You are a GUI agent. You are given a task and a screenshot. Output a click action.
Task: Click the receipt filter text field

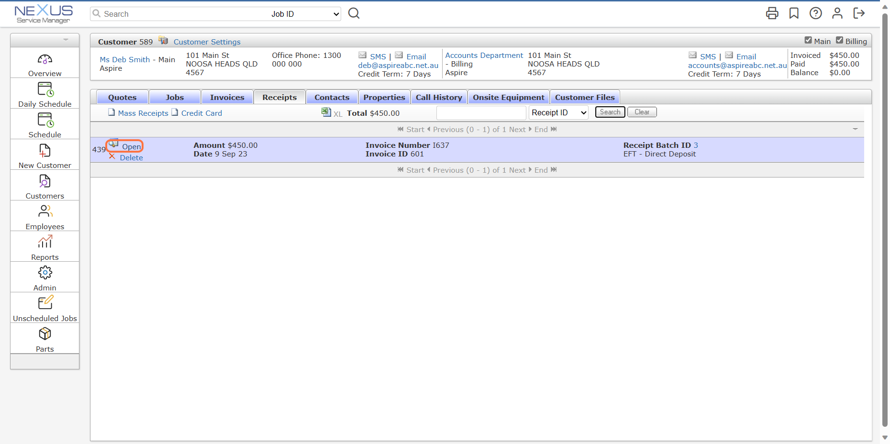481,113
